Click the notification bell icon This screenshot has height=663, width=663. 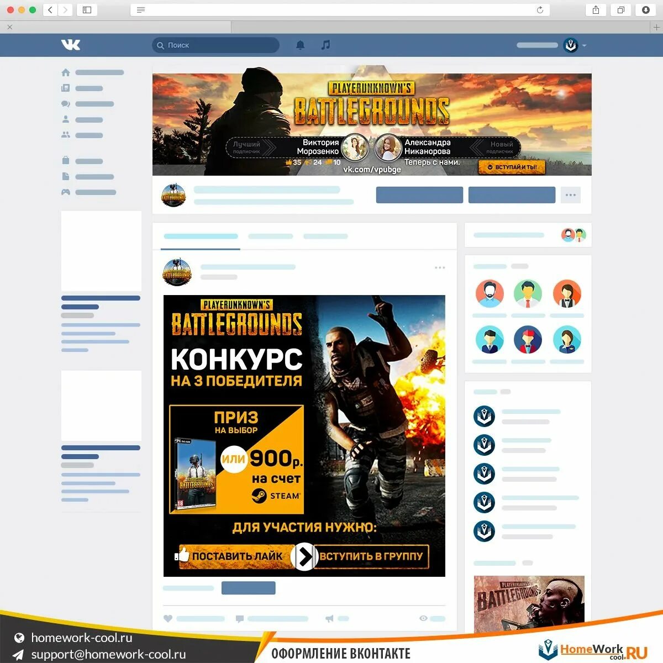point(301,45)
